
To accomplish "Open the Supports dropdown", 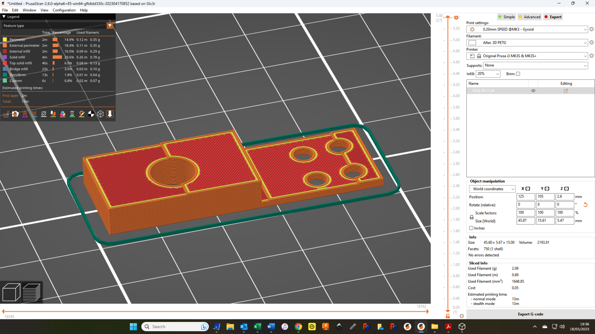I will click(x=535, y=65).
